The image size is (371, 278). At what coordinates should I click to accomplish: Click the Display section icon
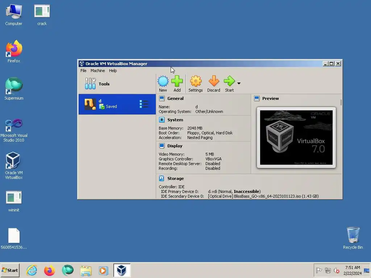162,146
